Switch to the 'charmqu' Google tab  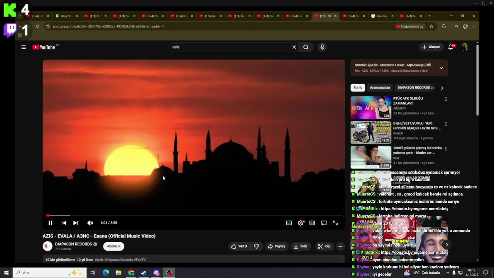click(x=382, y=16)
